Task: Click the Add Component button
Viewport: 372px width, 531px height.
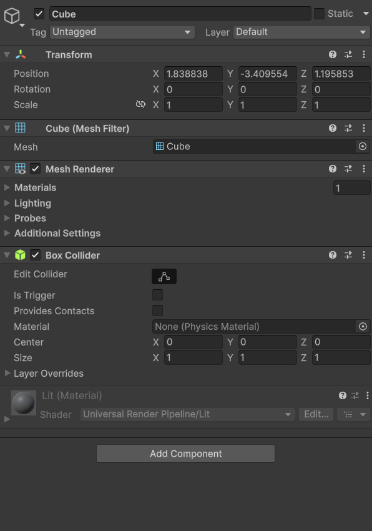Action: 185,454
